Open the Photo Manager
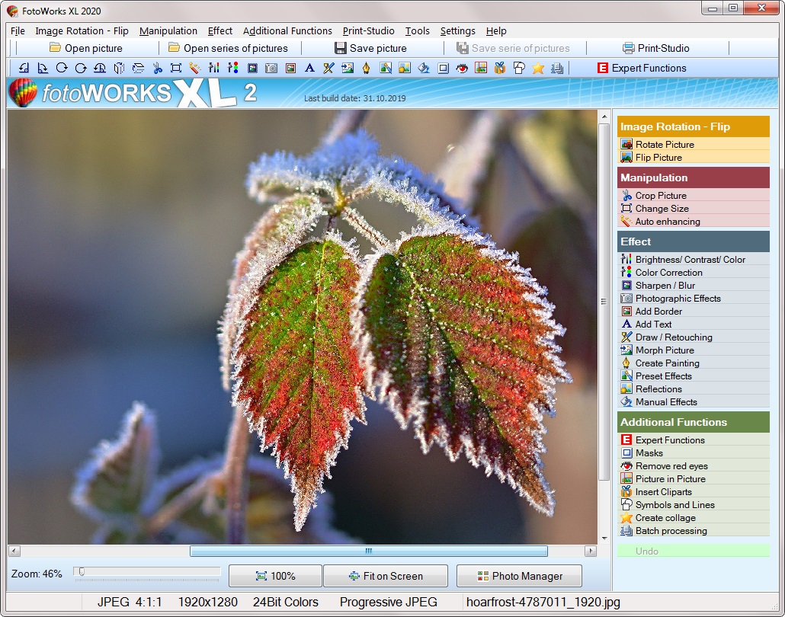785x617 pixels. tap(519, 576)
